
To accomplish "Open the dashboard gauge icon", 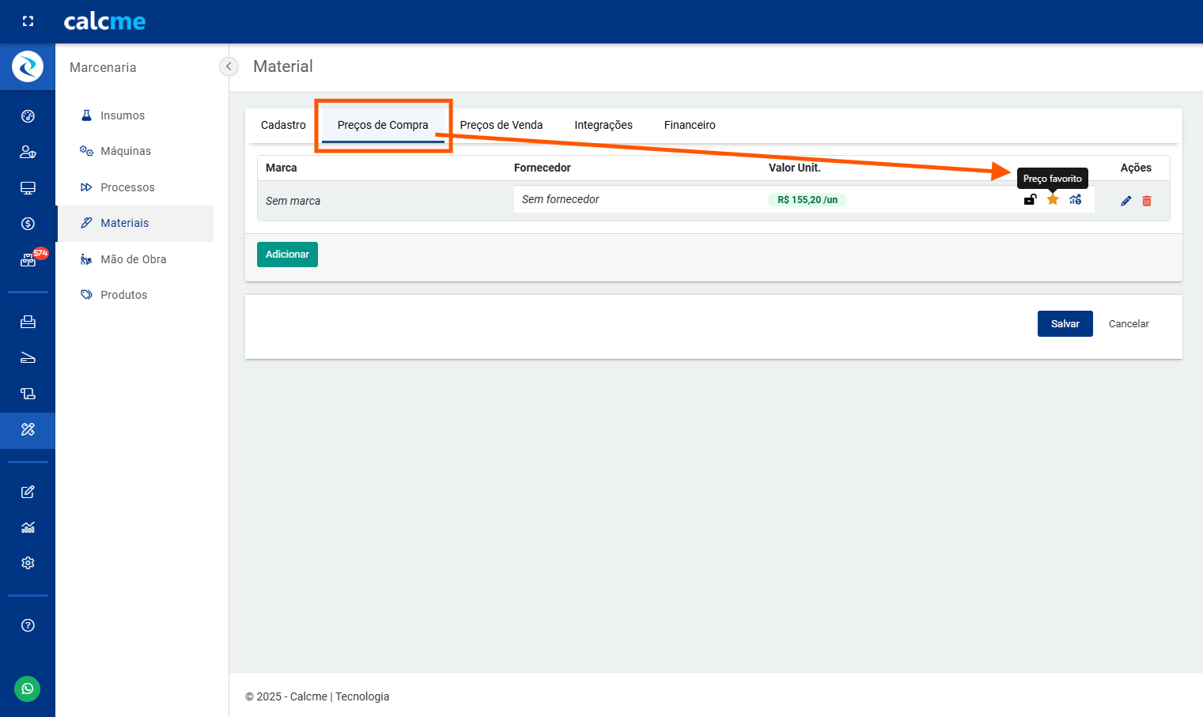I will pyautogui.click(x=28, y=116).
